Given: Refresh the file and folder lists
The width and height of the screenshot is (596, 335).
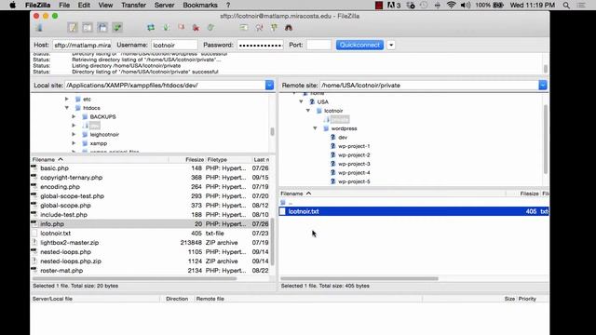Looking at the screenshot, I should pyautogui.click(x=151, y=28).
